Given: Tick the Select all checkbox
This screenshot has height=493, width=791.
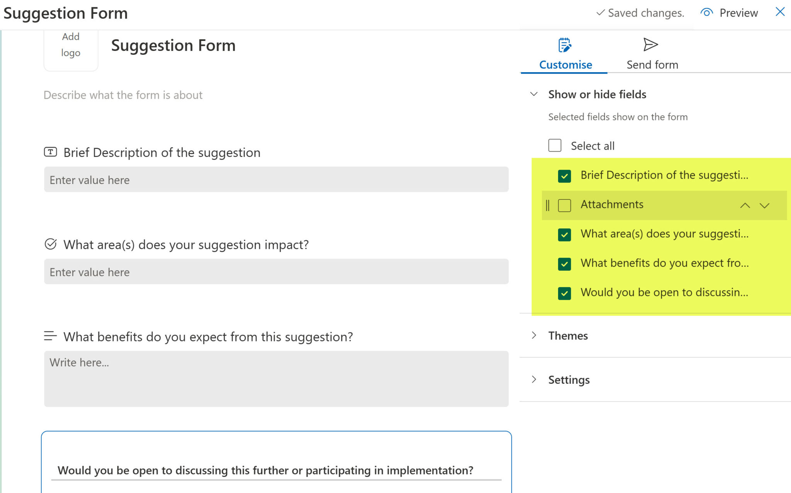Looking at the screenshot, I should click(555, 145).
